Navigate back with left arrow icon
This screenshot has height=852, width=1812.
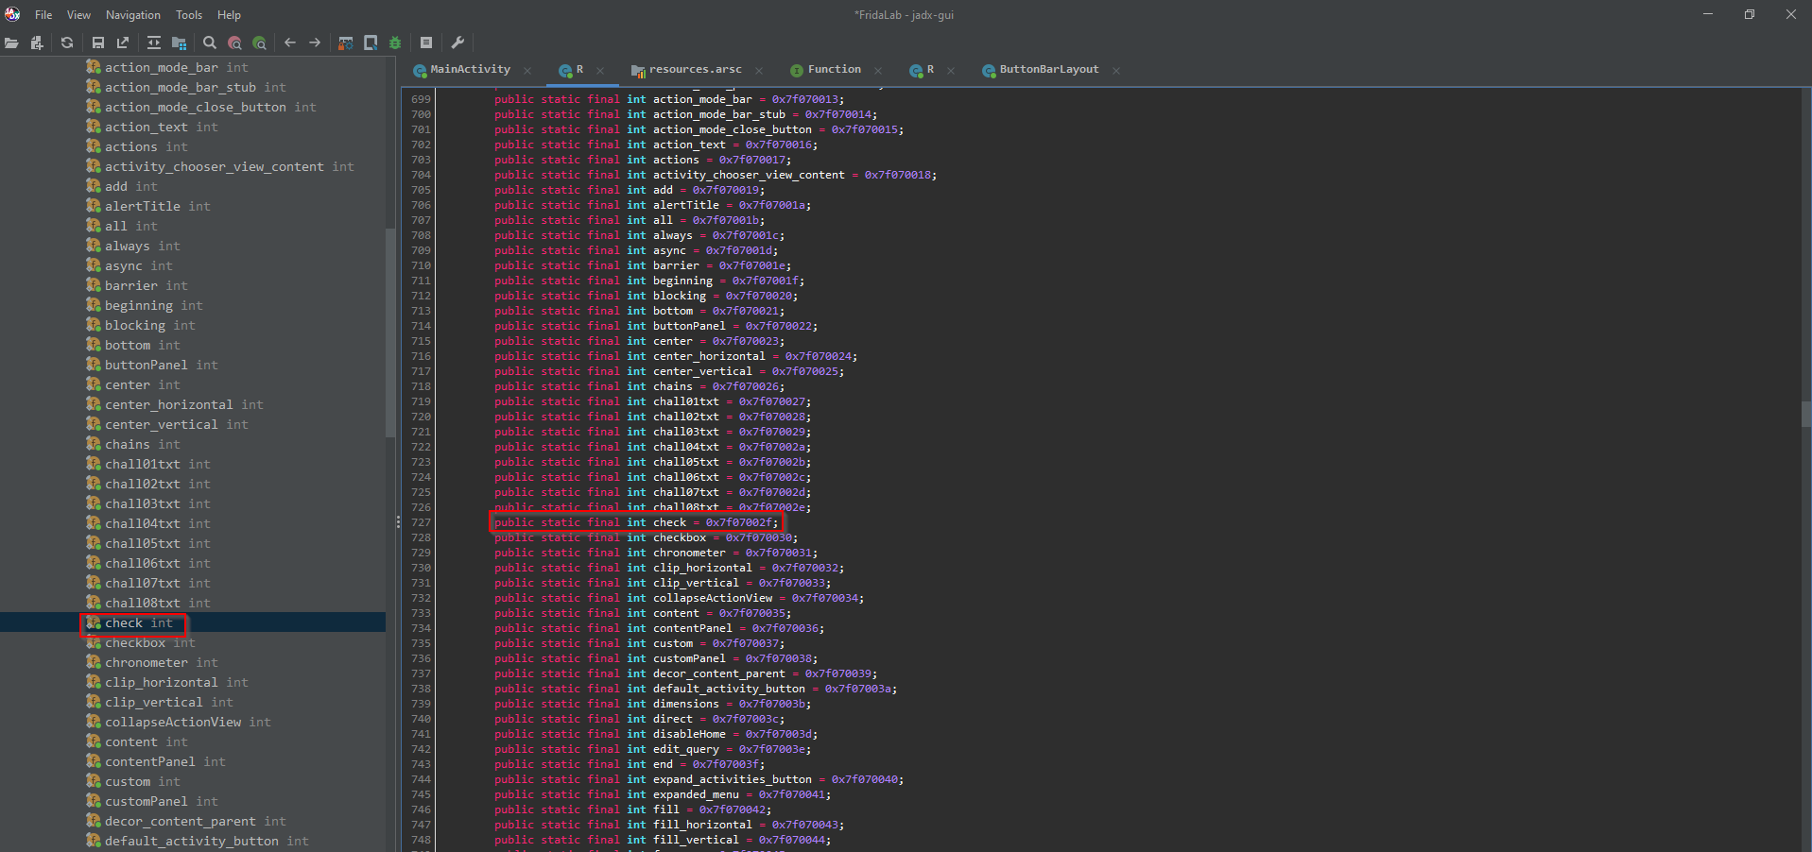point(290,43)
